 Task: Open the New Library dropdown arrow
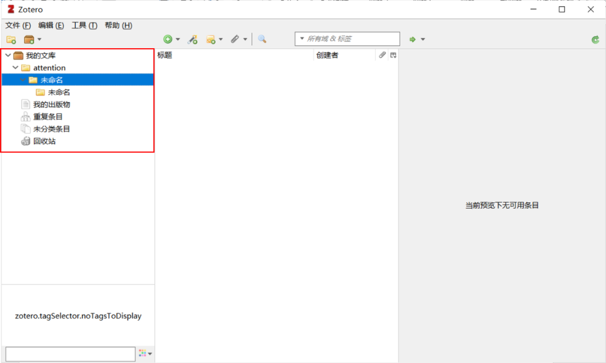pyautogui.click(x=39, y=39)
